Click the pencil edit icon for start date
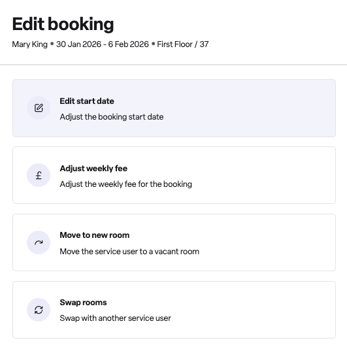 [39, 108]
